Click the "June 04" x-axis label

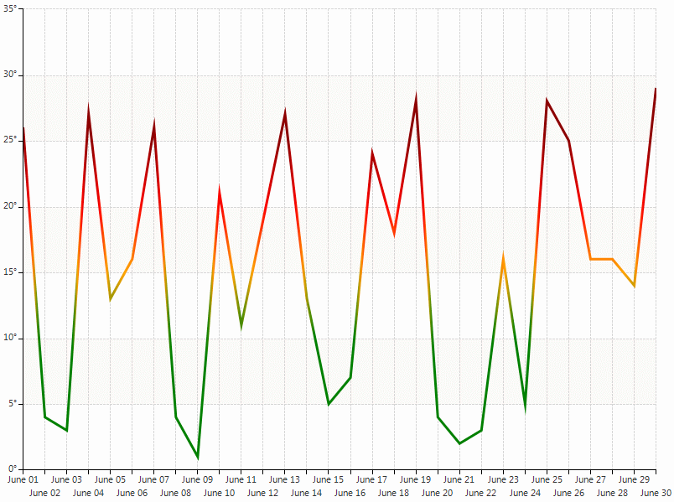click(x=89, y=493)
